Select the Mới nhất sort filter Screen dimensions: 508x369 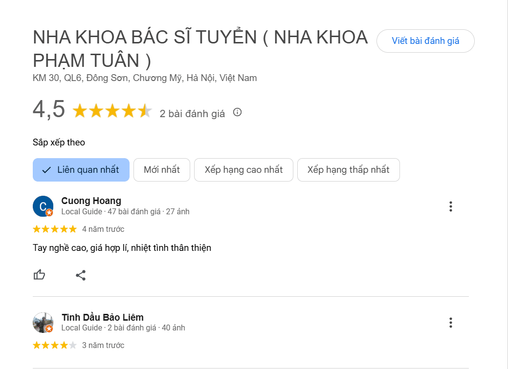(x=162, y=170)
